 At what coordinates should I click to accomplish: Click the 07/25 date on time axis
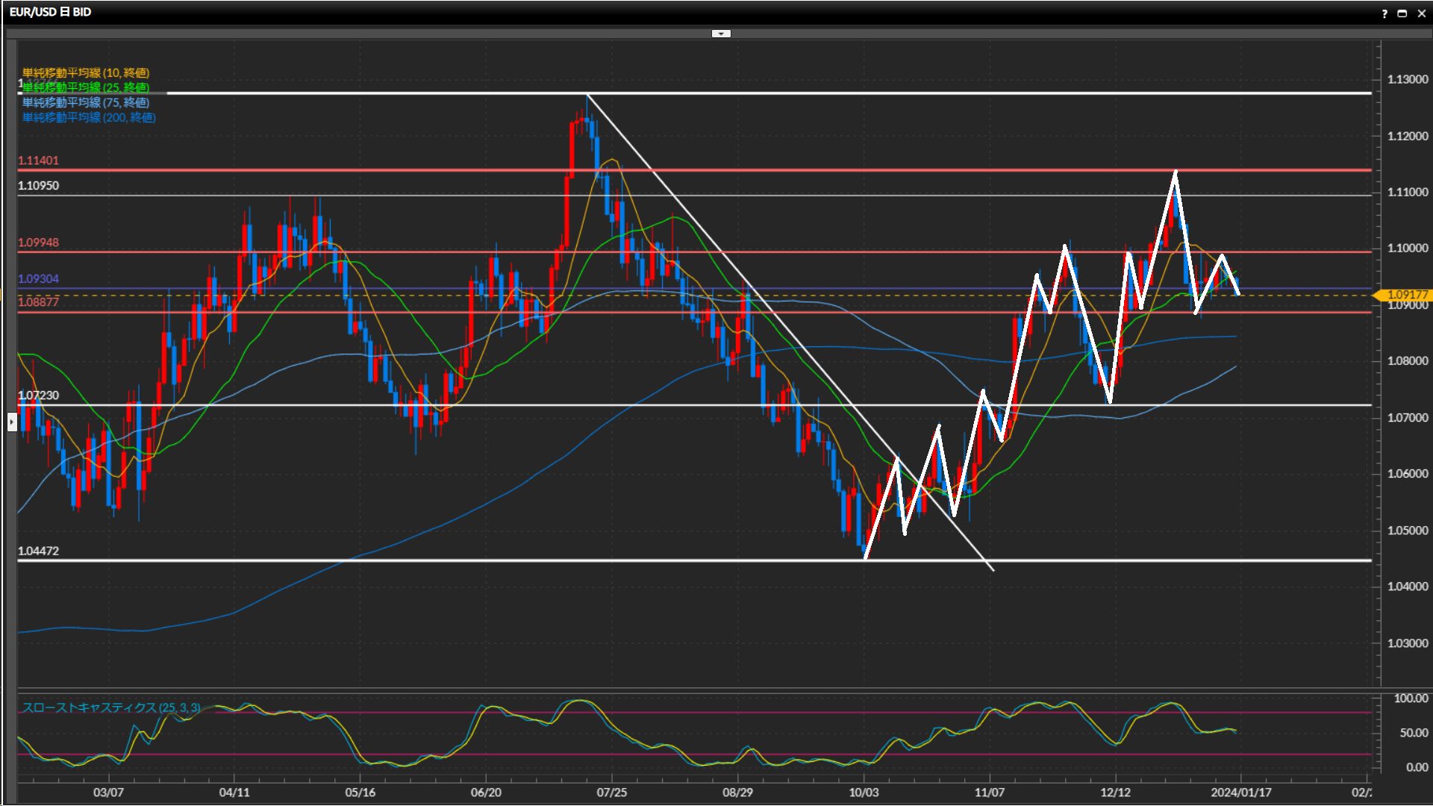tap(611, 793)
